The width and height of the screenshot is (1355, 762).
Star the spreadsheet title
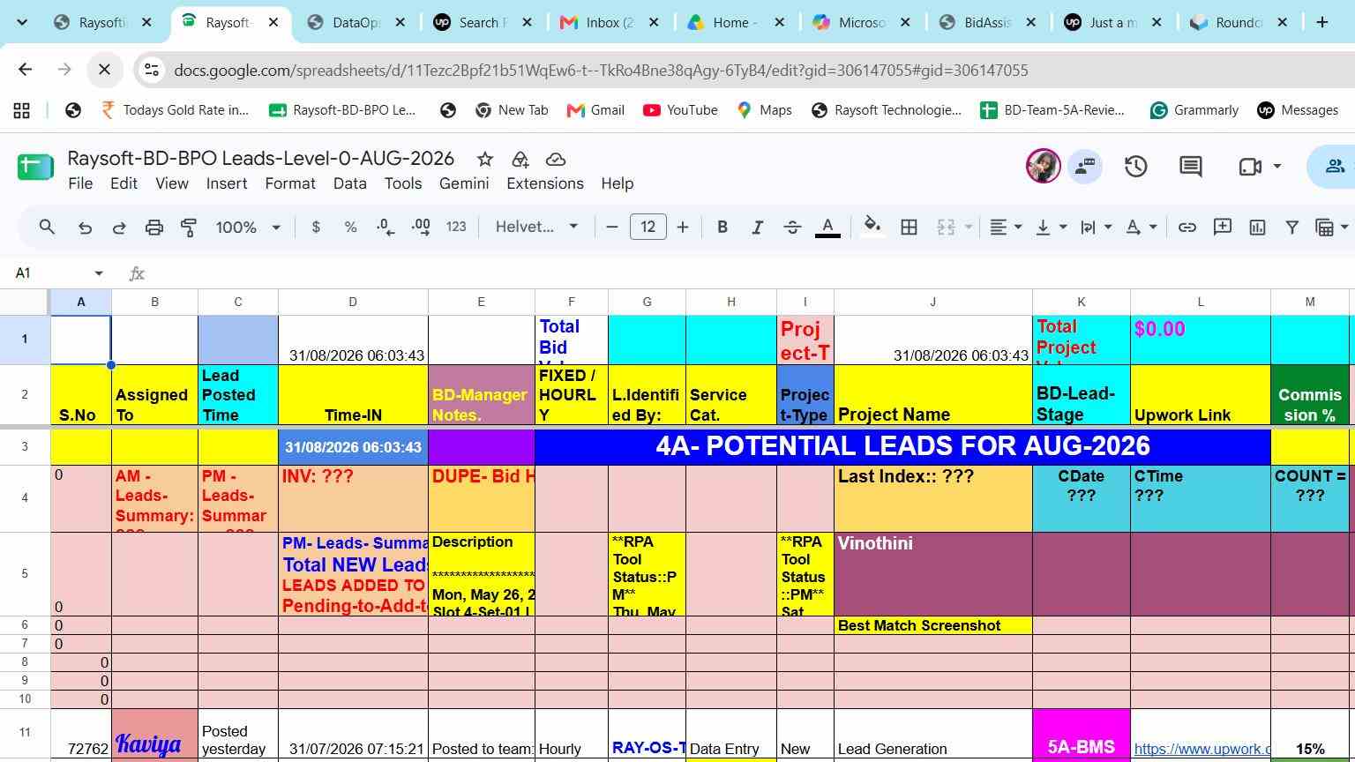(484, 159)
